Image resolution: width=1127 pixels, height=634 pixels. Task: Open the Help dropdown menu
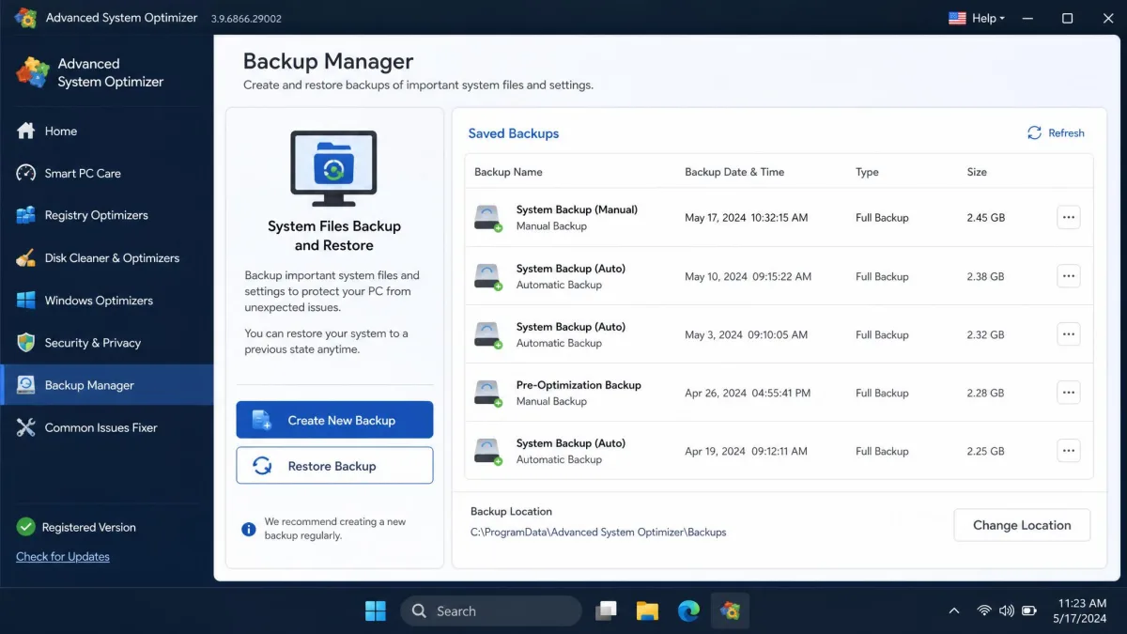pyautogui.click(x=988, y=18)
